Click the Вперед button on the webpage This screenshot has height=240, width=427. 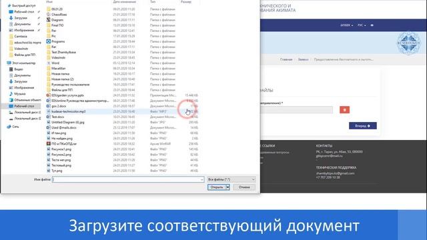click(x=363, y=126)
